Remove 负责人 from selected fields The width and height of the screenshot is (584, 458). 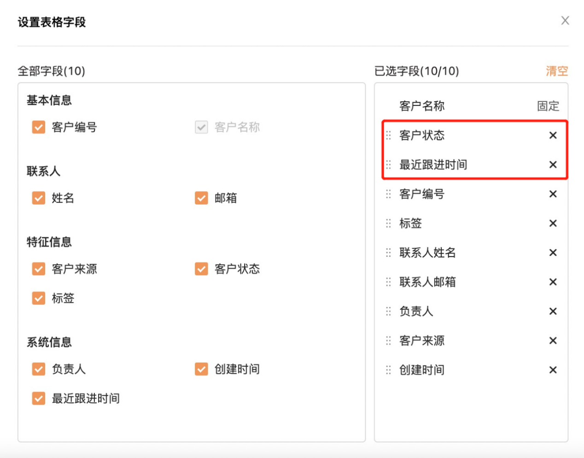click(553, 311)
